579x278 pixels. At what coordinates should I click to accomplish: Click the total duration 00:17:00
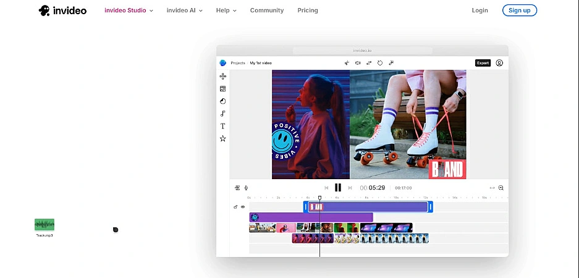point(404,188)
